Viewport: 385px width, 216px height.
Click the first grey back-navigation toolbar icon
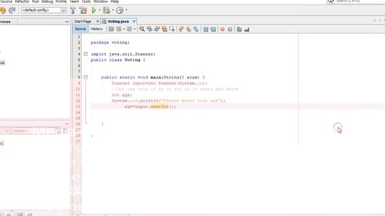pyautogui.click(x=119, y=29)
